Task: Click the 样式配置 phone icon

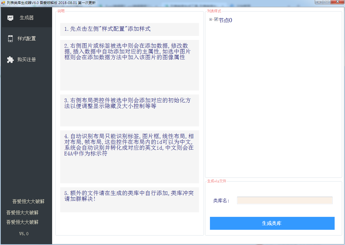Action: 10,39
